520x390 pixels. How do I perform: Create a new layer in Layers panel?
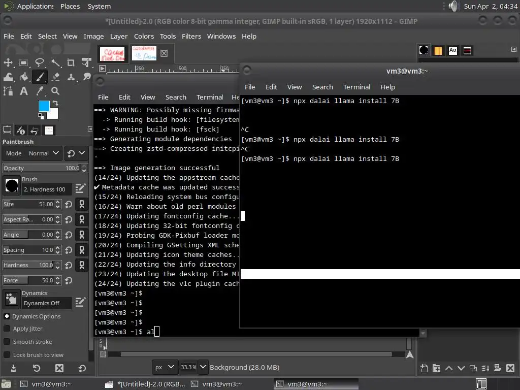(x=424, y=368)
